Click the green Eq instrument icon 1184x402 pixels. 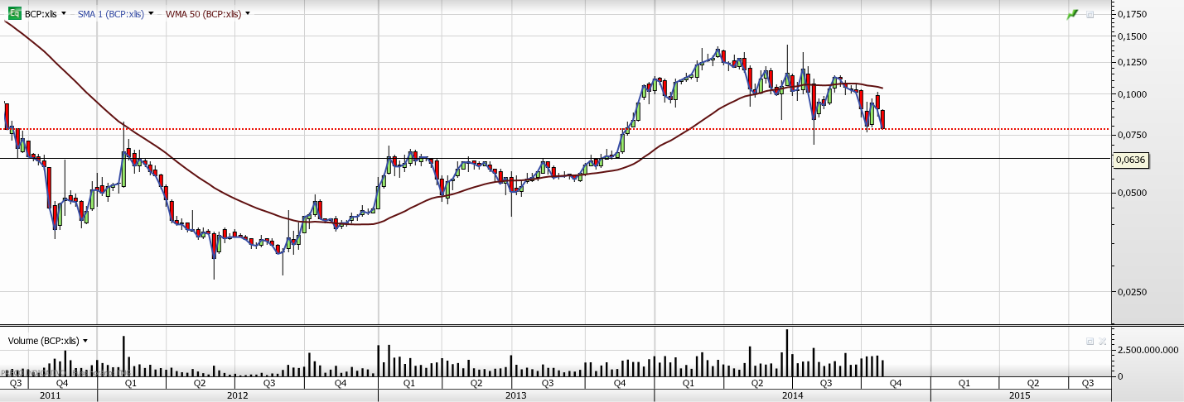click(x=15, y=14)
